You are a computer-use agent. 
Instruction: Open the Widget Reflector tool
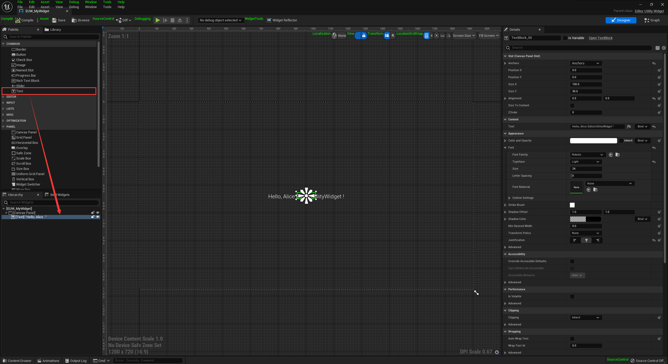(x=282, y=20)
